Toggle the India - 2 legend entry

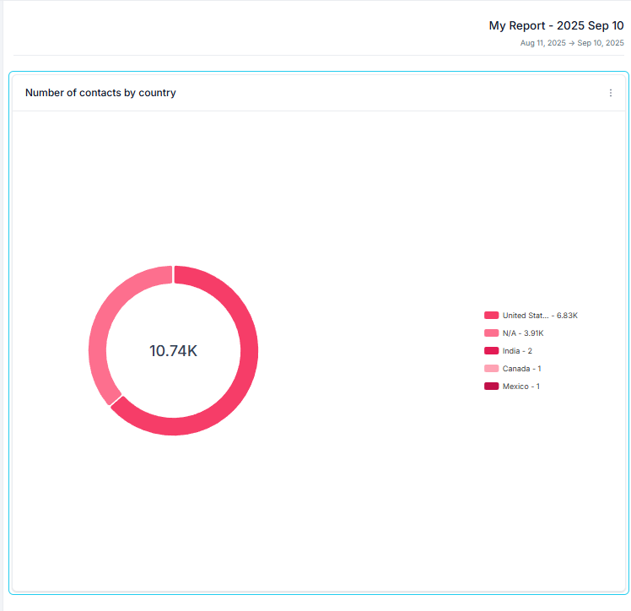pyautogui.click(x=517, y=351)
